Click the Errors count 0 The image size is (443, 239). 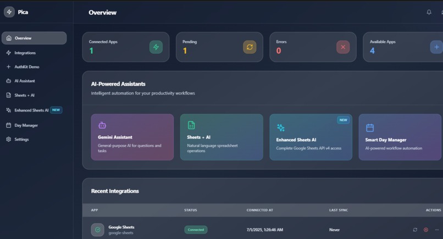click(x=279, y=51)
